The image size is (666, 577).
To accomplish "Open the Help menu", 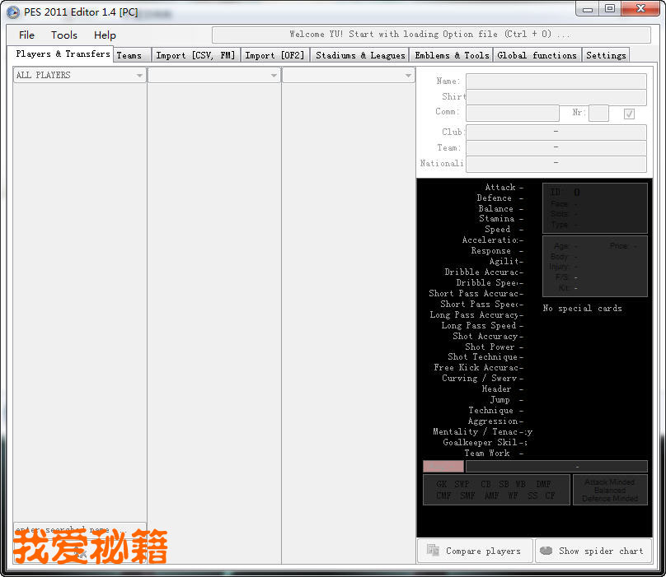I will tap(105, 35).
